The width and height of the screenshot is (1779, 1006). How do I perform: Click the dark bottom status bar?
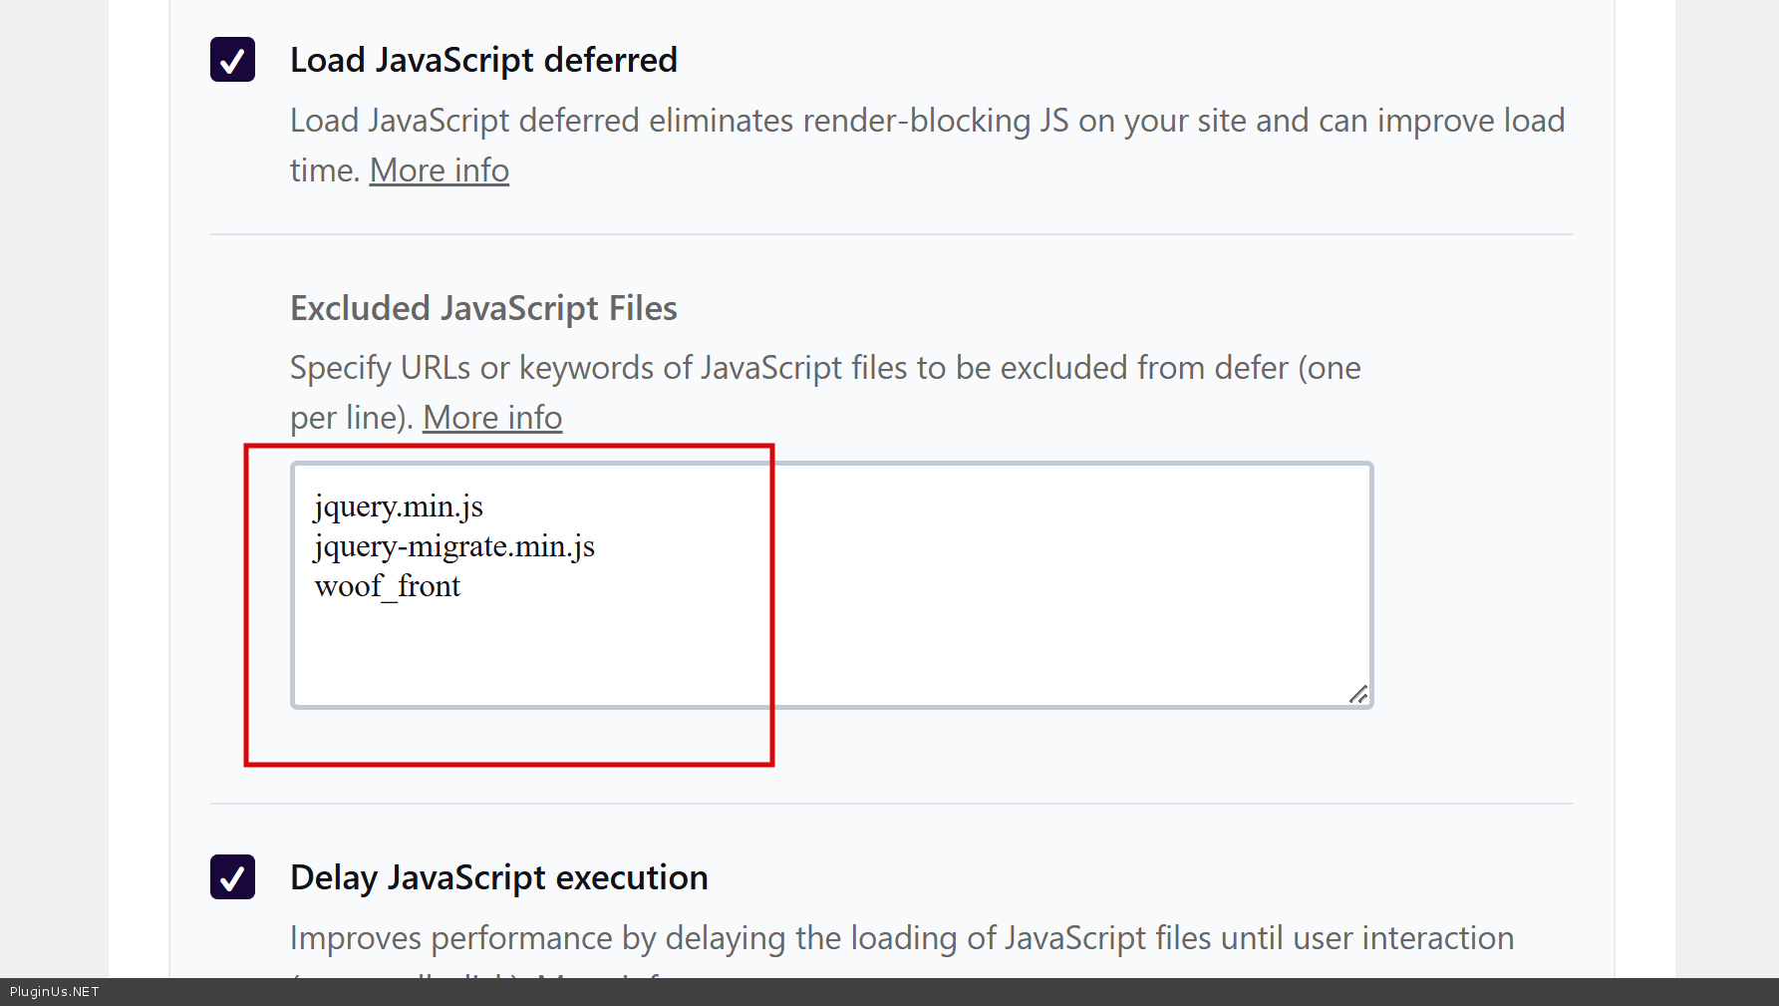pos(897,992)
